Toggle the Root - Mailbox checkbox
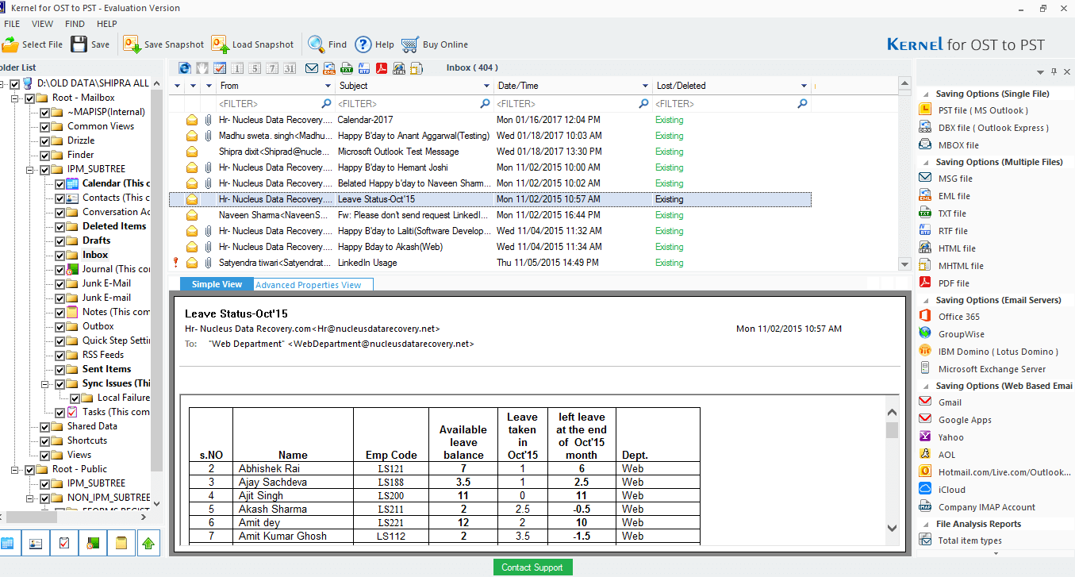 click(x=30, y=98)
